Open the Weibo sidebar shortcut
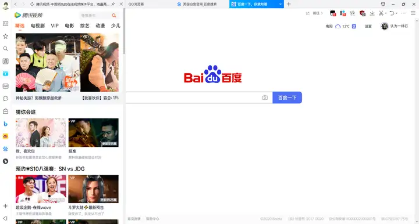Image resolution: width=419 pixels, height=224 pixels. coord(5,136)
